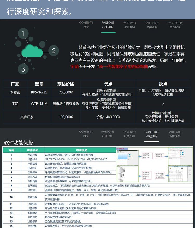Click the row number 10 cell
Image resolution: width=195 pixels, height=228 pixels.
tap(11, 197)
